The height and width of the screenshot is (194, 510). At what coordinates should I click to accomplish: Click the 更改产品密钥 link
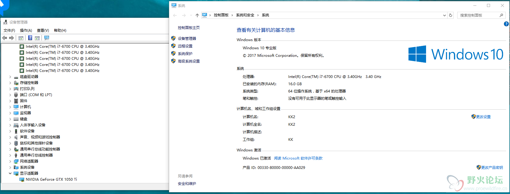[492, 168]
